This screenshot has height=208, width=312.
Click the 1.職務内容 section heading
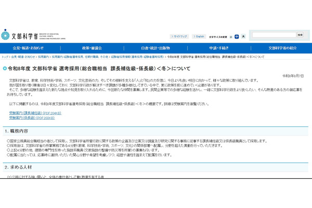(x=16, y=131)
